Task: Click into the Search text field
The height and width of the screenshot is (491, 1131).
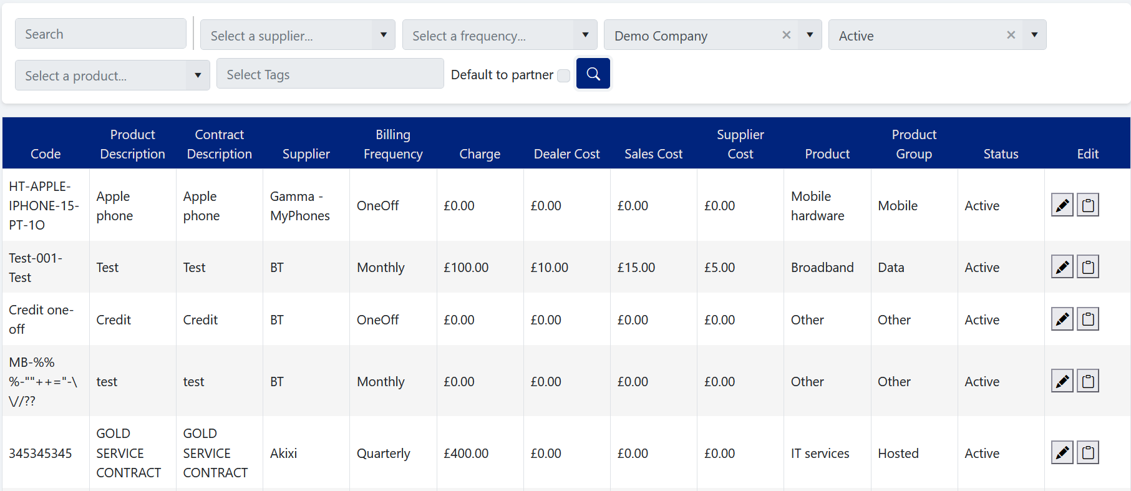Action: pyautogui.click(x=100, y=34)
